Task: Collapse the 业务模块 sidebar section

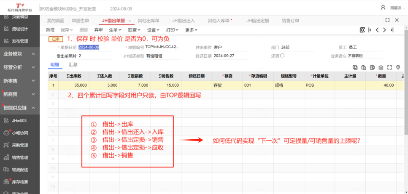Action: coord(20,54)
